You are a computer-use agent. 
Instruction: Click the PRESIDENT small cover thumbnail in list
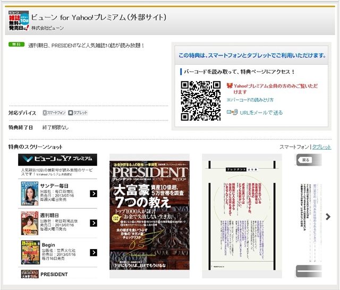[x=30, y=274]
